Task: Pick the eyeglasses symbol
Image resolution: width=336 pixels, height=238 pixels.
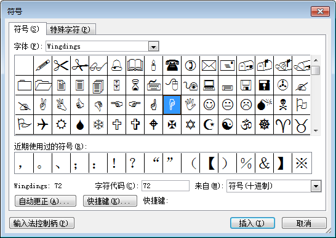Action: pos(98,65)
